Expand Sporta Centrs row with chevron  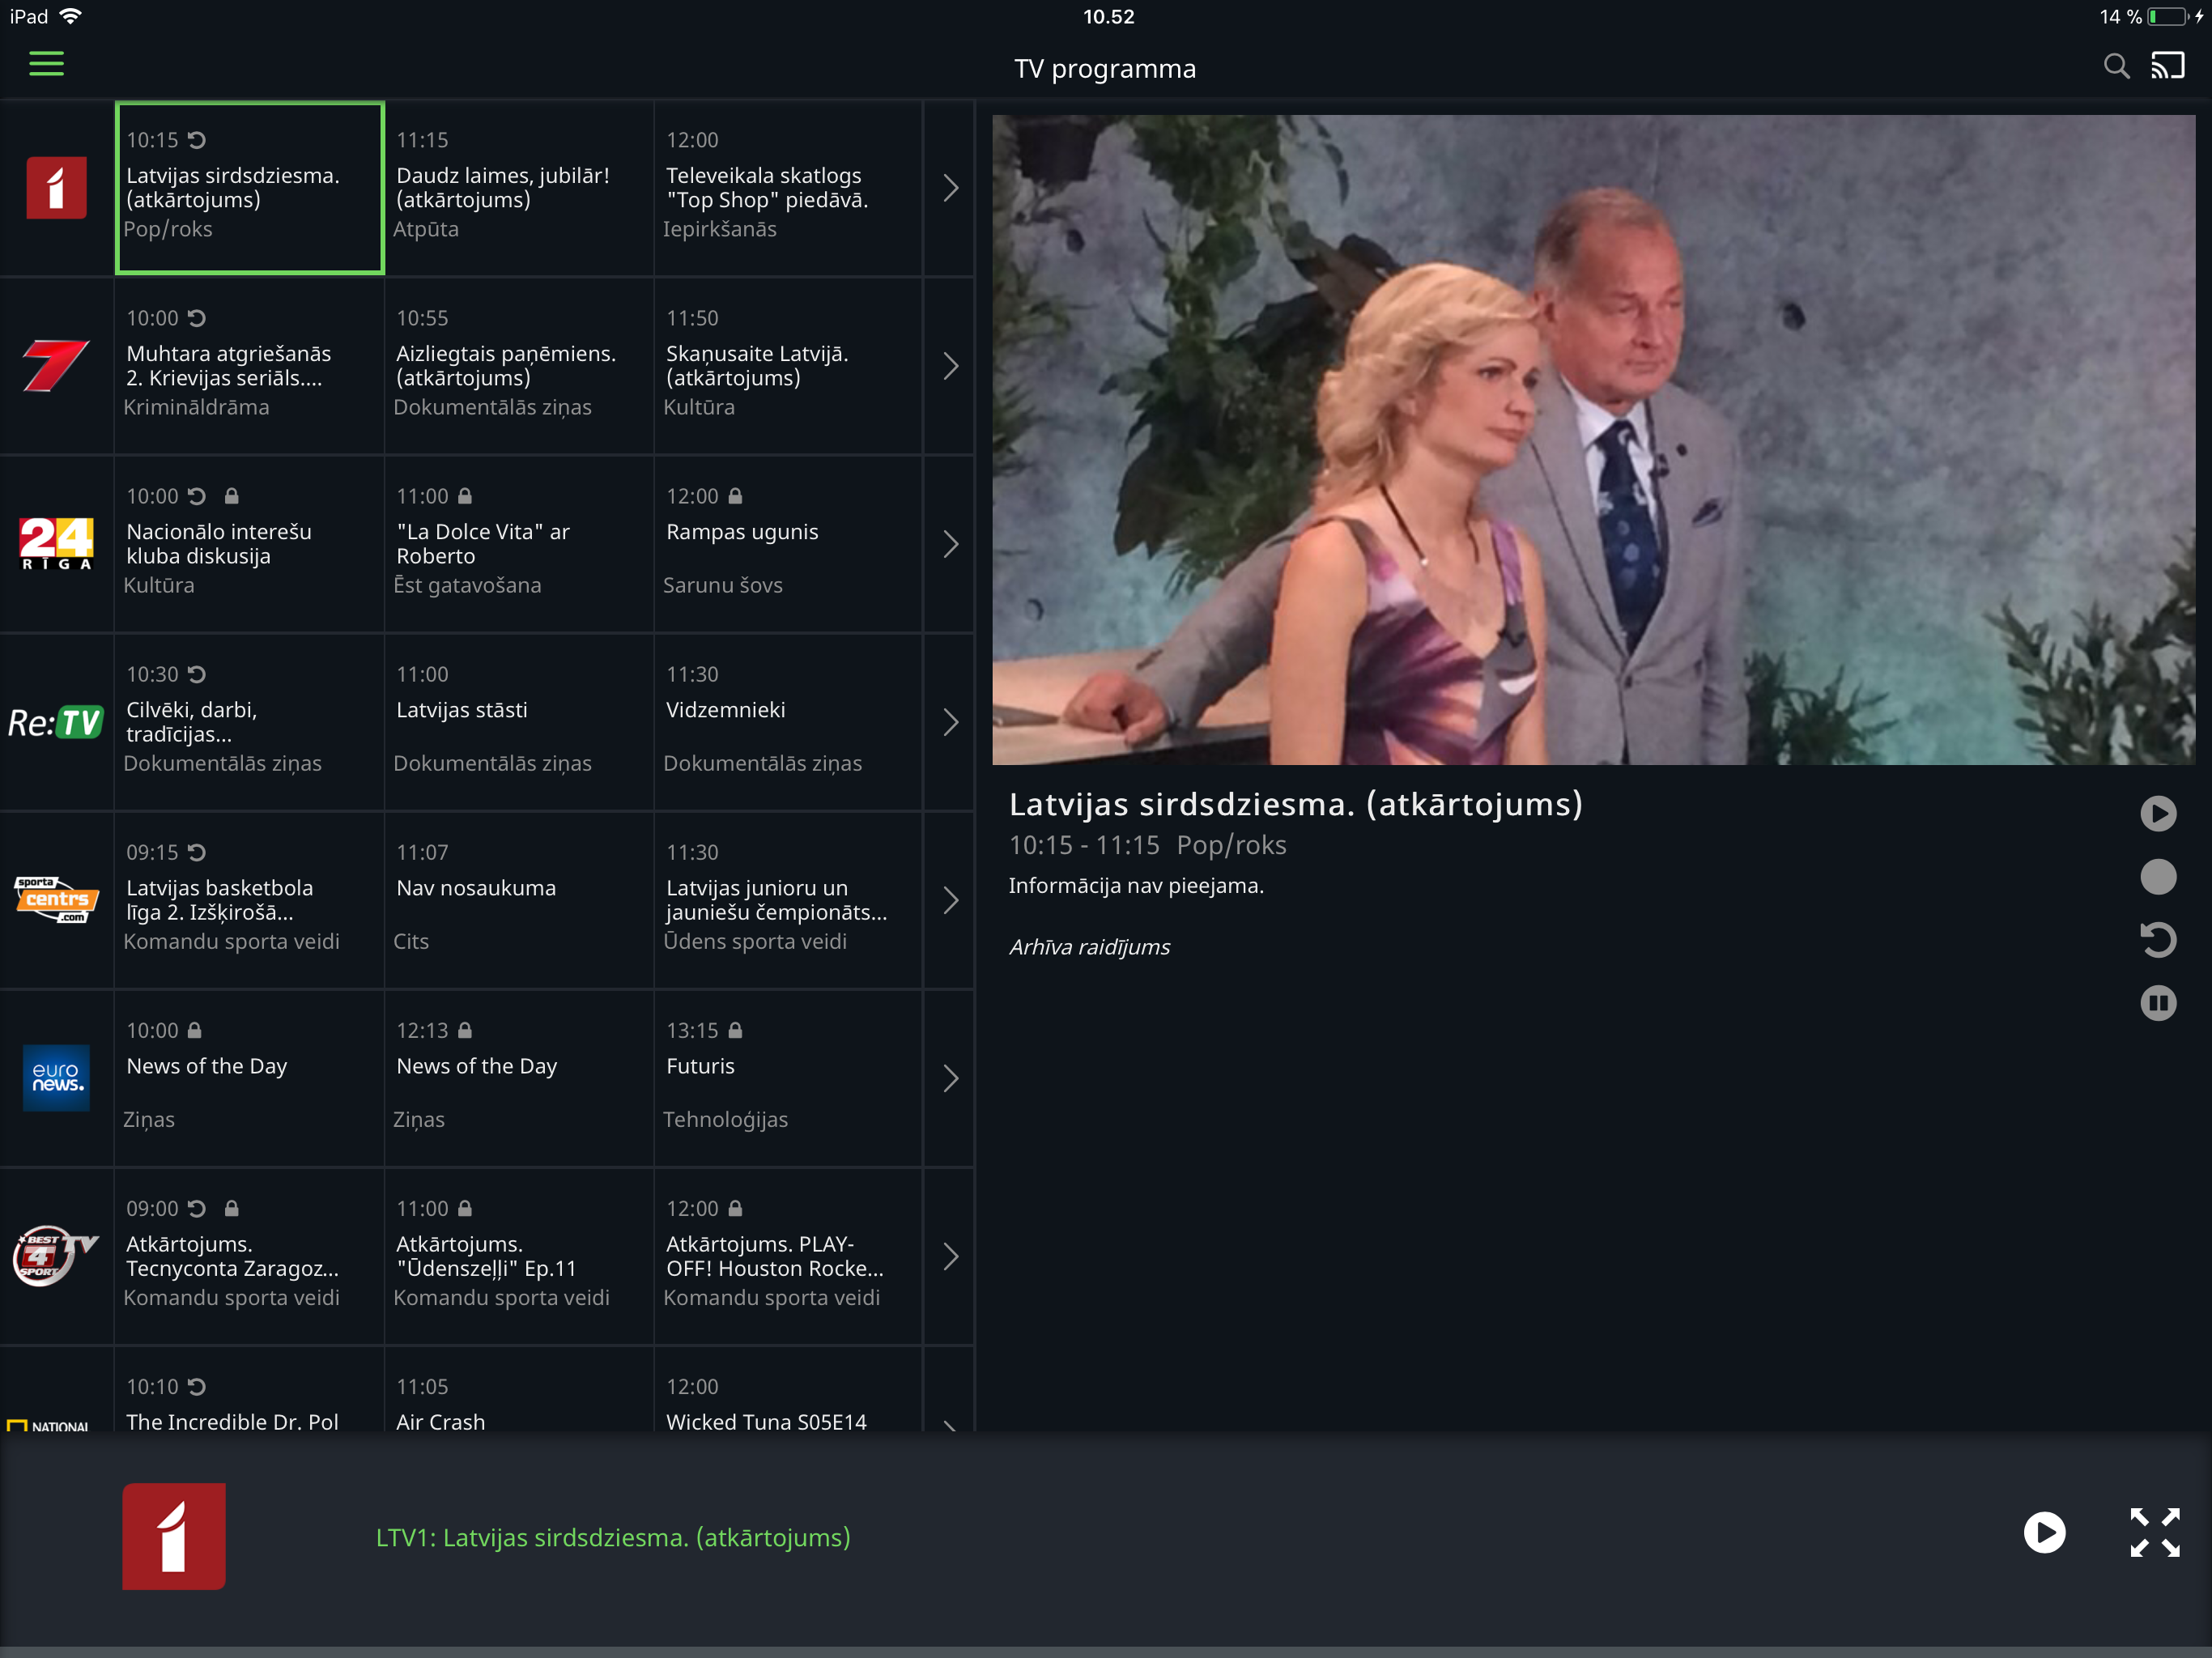pyautogui.click(x=950, y=900)
